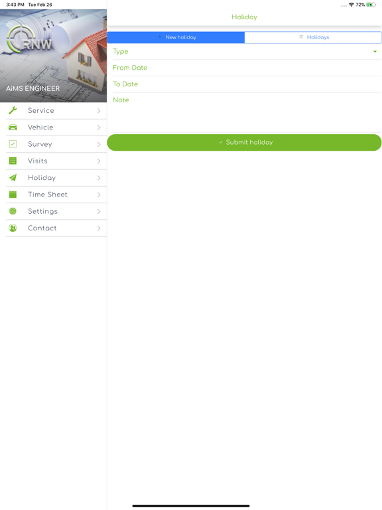Click the people icon beside Contact
Viewport: 382px width, 510px height.
coord(13,228)
